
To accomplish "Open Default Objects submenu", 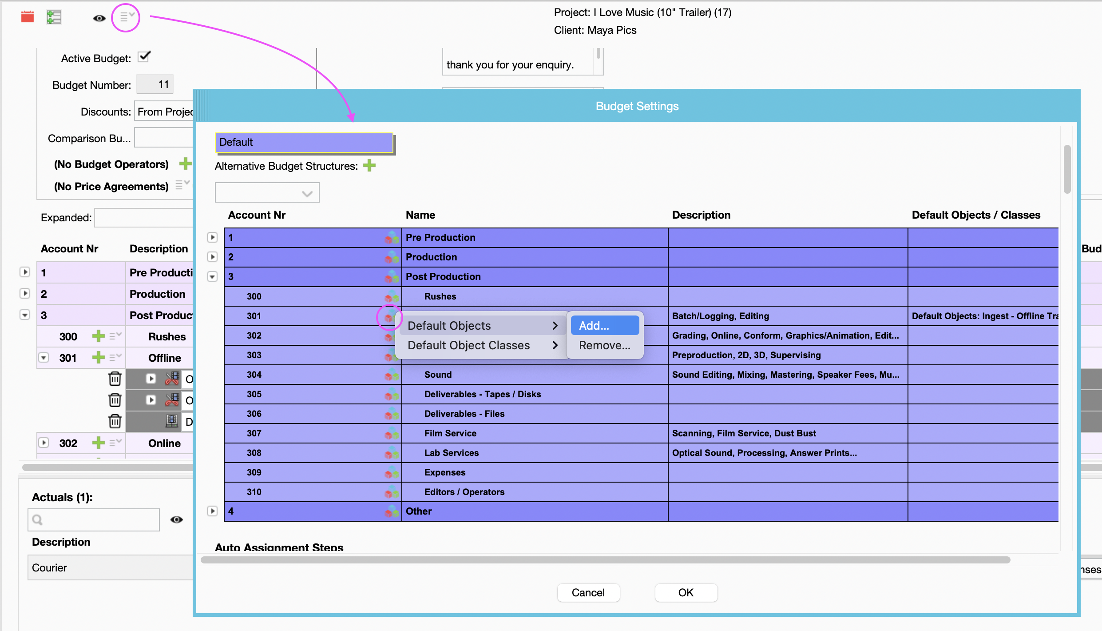I will tap(482, 326).
